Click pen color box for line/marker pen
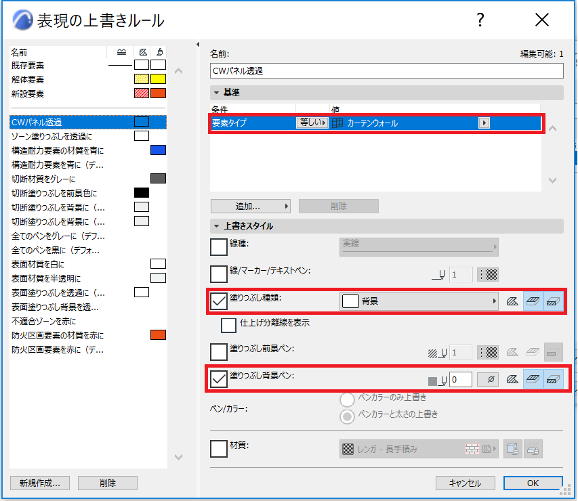 (x=488, y=274)
